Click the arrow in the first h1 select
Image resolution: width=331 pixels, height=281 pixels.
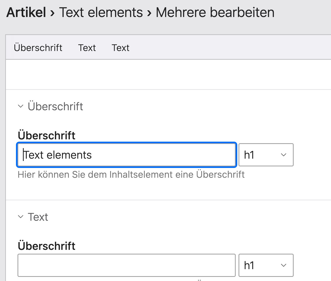pos(284,155)
